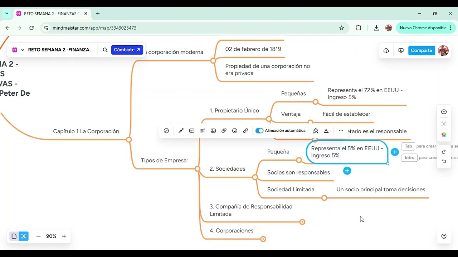Open the help question mark icon
This screenshot has width=458, height=257.
pos(444,236)
